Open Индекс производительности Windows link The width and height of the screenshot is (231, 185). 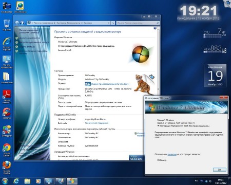(110, 84)
